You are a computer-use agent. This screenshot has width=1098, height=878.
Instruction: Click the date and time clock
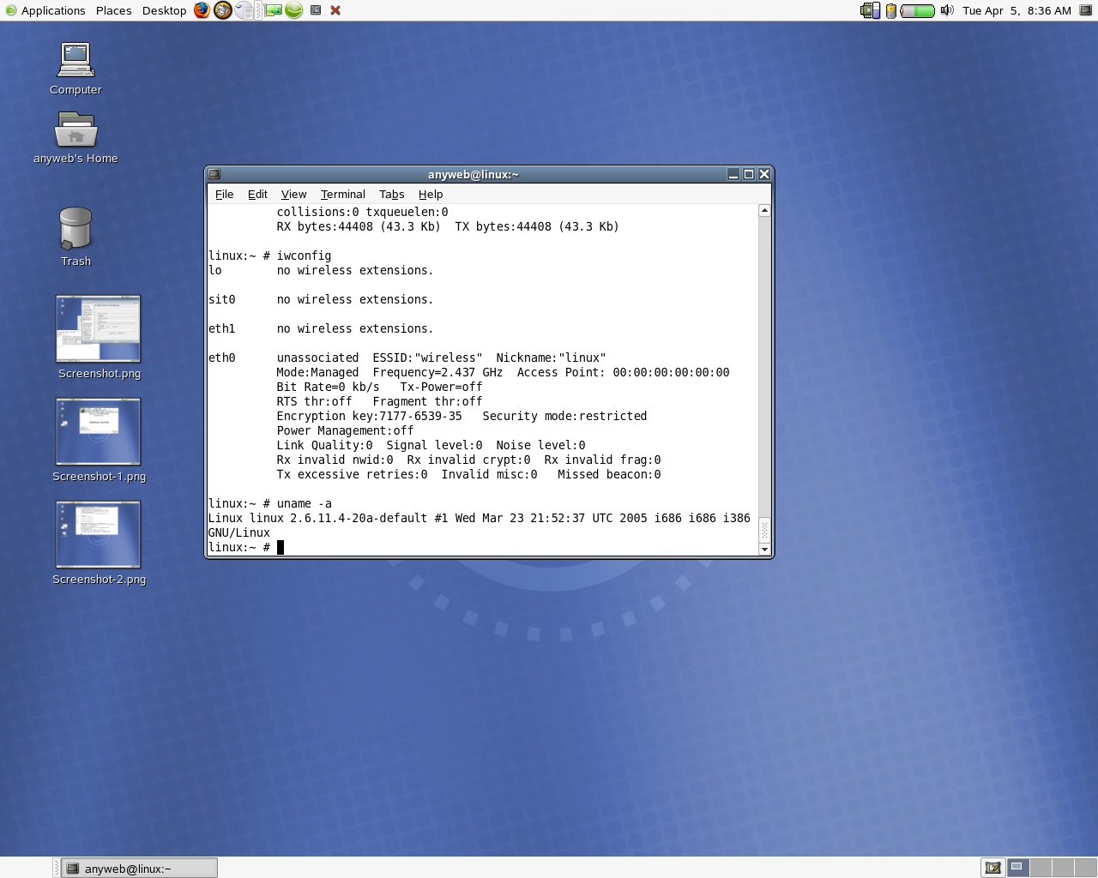pos(1017,10)
